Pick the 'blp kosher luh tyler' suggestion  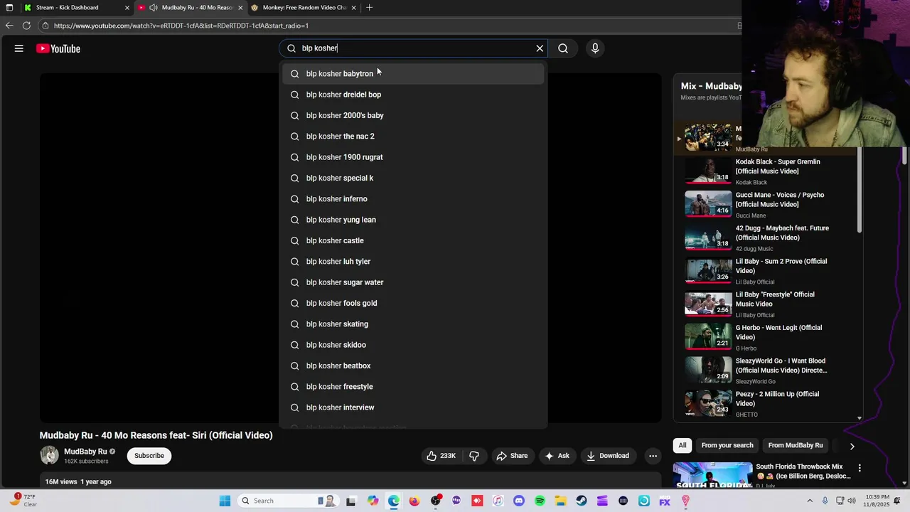tap(413, 262)
